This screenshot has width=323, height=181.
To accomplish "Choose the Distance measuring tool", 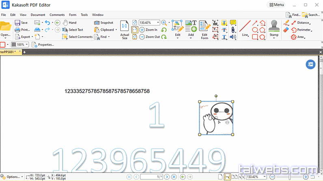I will pyautogui.click(x=299, y=23).
